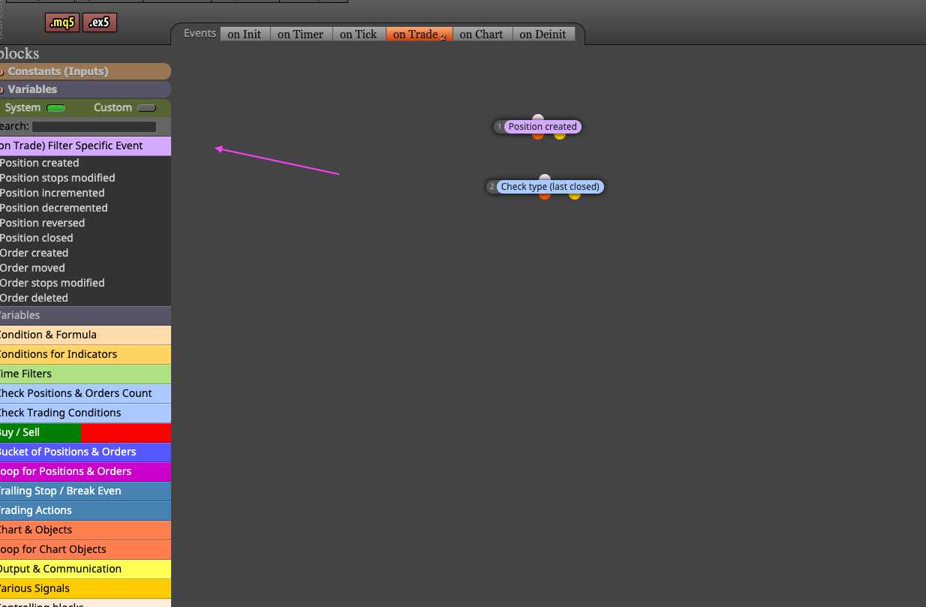Select the 'Position created' block in list
Screen dimensions: 926x607
click(x=40, y=163)
